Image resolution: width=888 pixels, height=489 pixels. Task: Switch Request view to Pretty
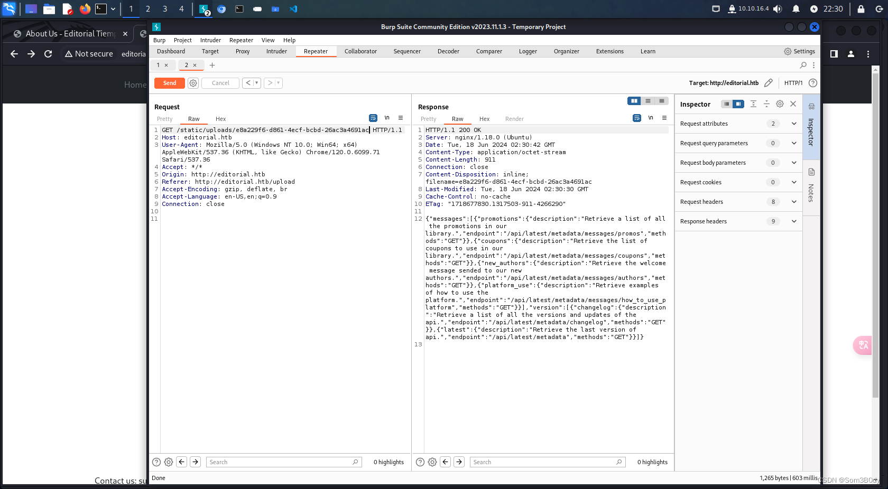[165, 119]
